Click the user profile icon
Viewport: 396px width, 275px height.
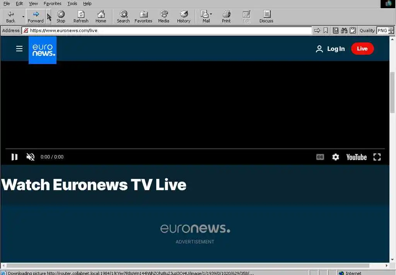[319, 49]
